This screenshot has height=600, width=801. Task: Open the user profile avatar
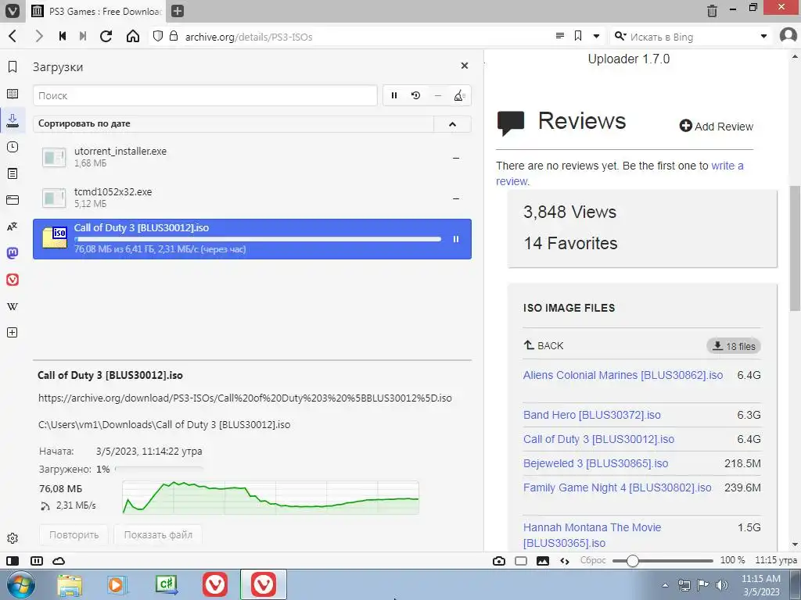coord(788,36)
